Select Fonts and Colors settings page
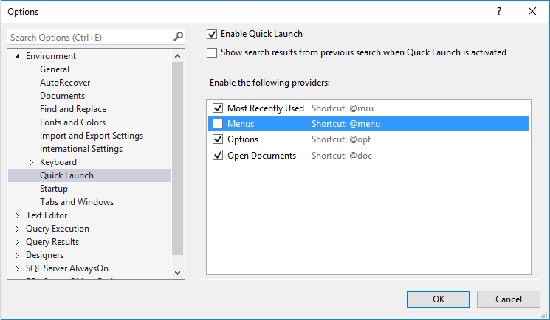This screenshot has width=550, height=320. coord(72,122)
